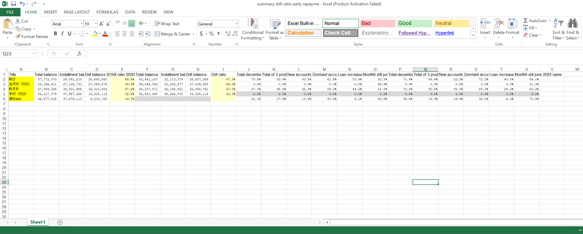Apply red font color
This screenshot has width=583, height=234.
click(x=105, y=34)
